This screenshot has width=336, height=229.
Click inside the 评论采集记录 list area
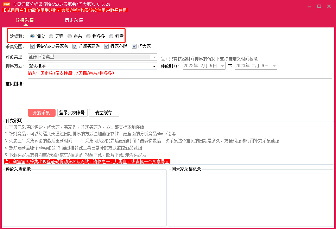[x=85, y=199]
